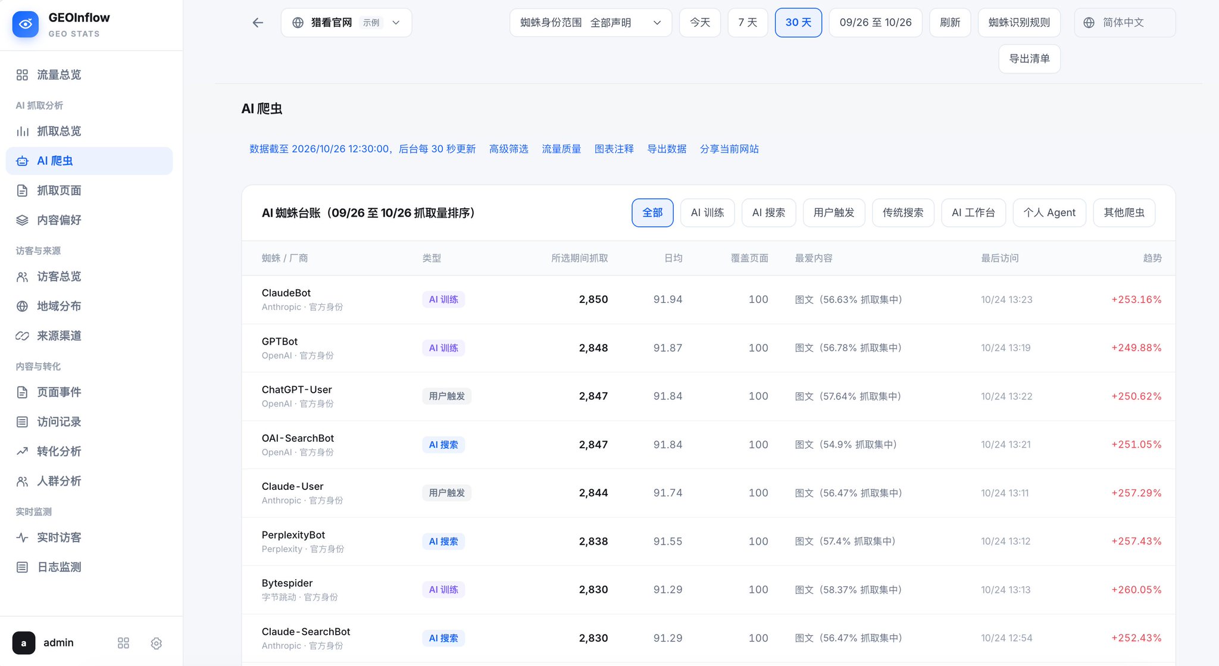Filter the table by 用户触发

834,212
